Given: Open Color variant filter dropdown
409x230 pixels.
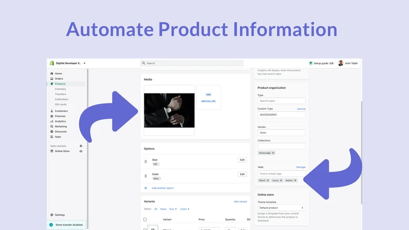Looking at the screenshot, I should coord(185,209).
